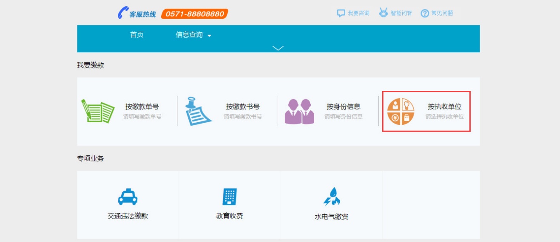Open the 智能问答 link
Screen dimensions: 560x242
point(401,13)
